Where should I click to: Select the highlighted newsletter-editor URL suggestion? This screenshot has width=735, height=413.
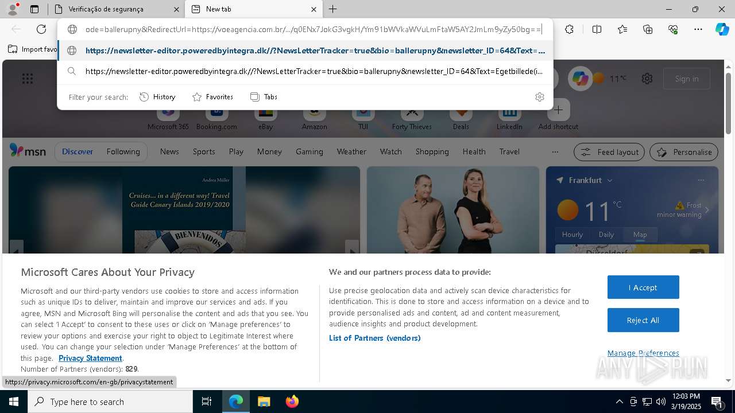click(305, 50)
